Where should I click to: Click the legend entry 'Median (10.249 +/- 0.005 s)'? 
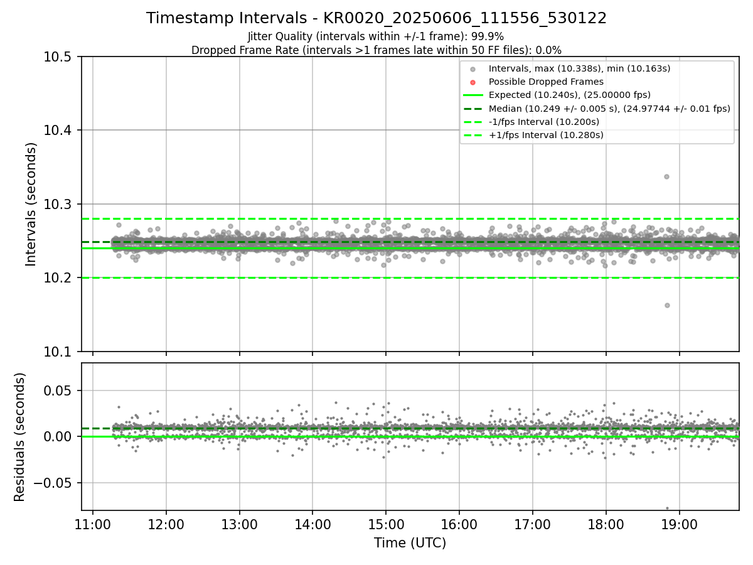tap(609, 108)
